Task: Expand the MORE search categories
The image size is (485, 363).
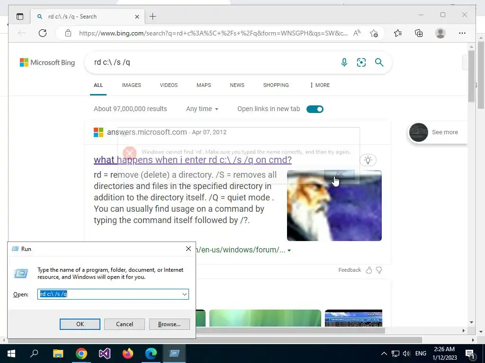Action: [320, 85]
